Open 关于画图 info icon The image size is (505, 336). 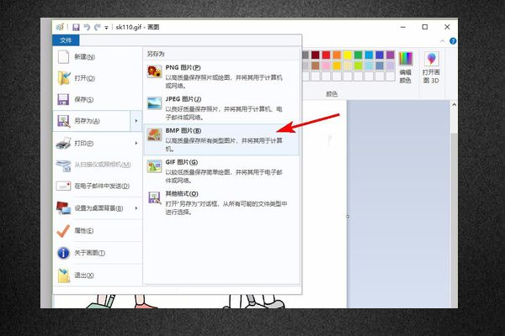[63, 253]
